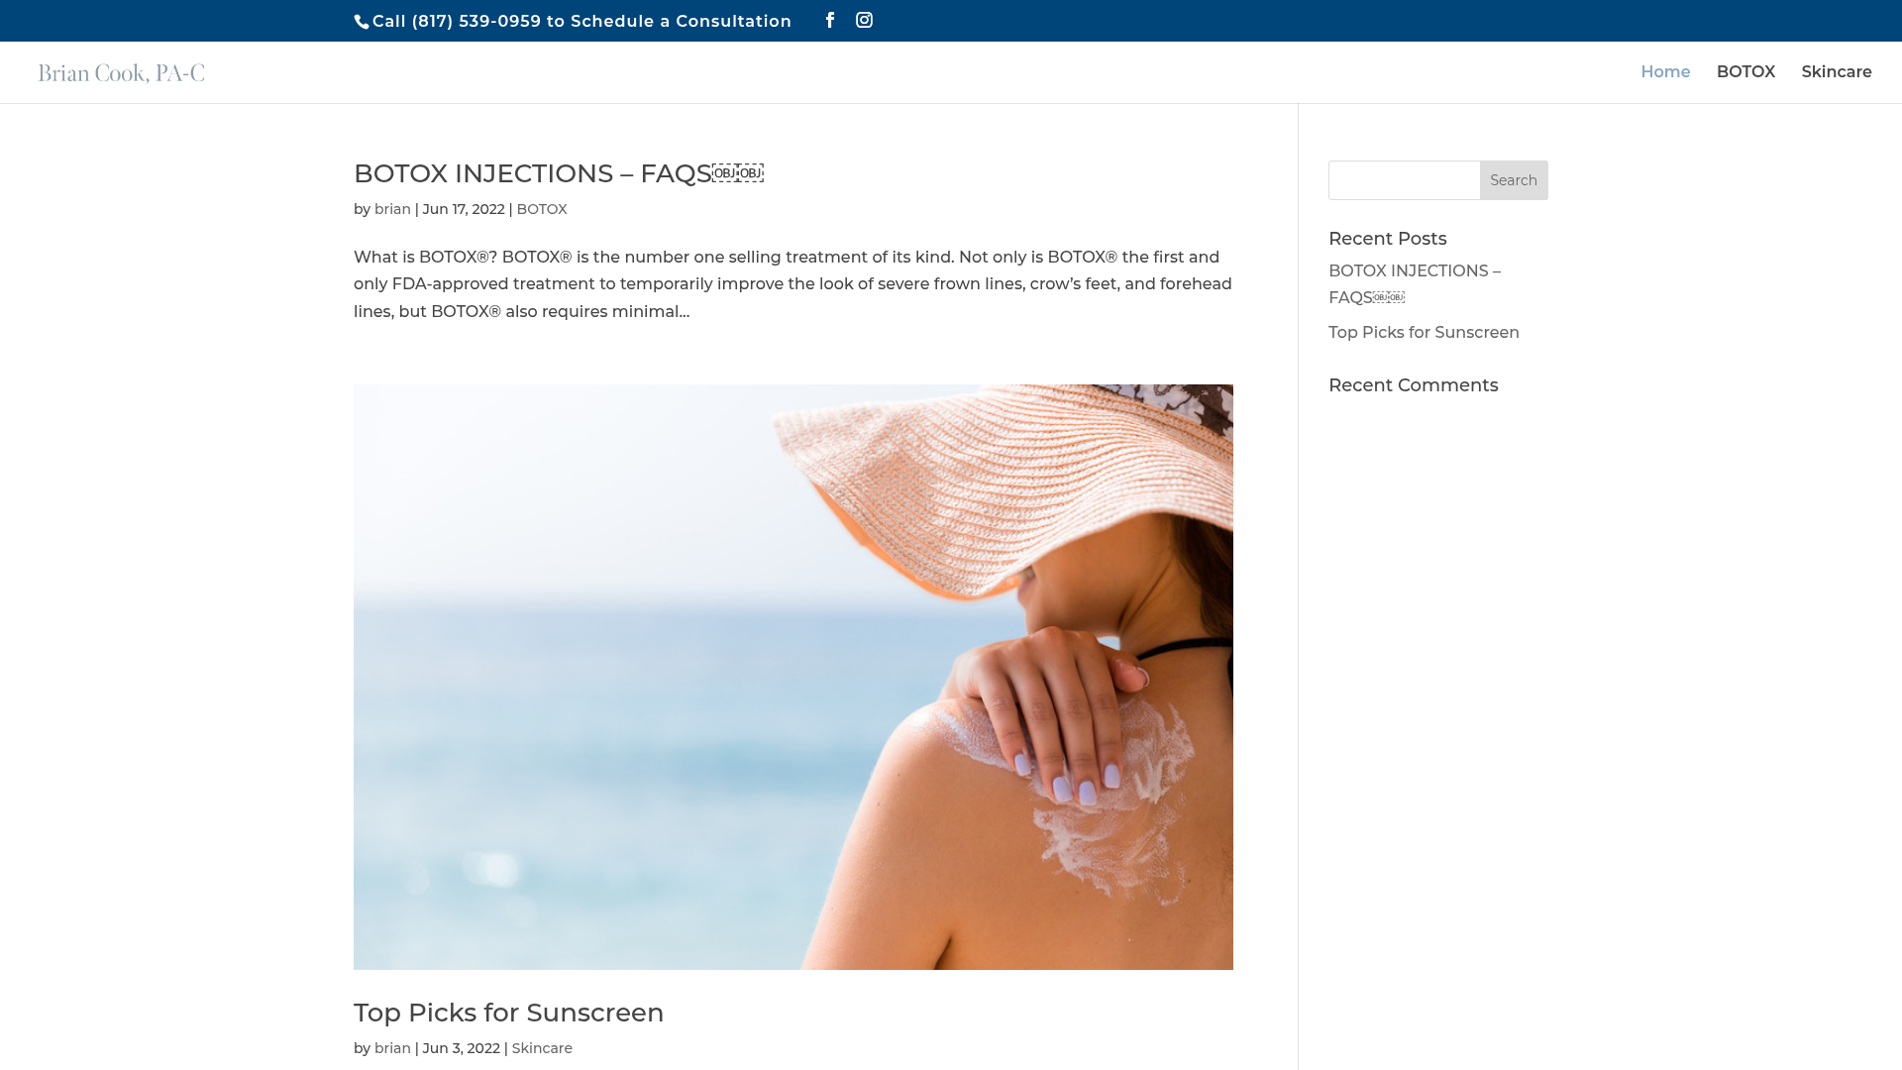Open BOTOX INJECTIONS – FAQS in Recent Posts
1902x1070 pixels.
point(1415,284)
